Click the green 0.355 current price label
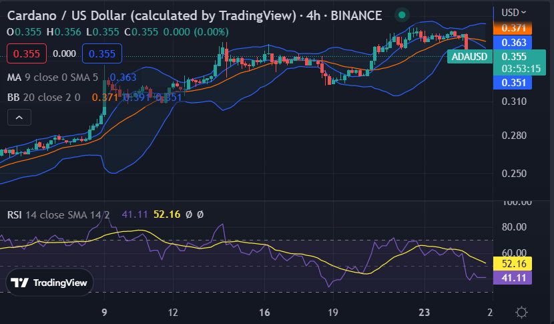The width and height of the screenshot is (554, 324). coord(514,57)
